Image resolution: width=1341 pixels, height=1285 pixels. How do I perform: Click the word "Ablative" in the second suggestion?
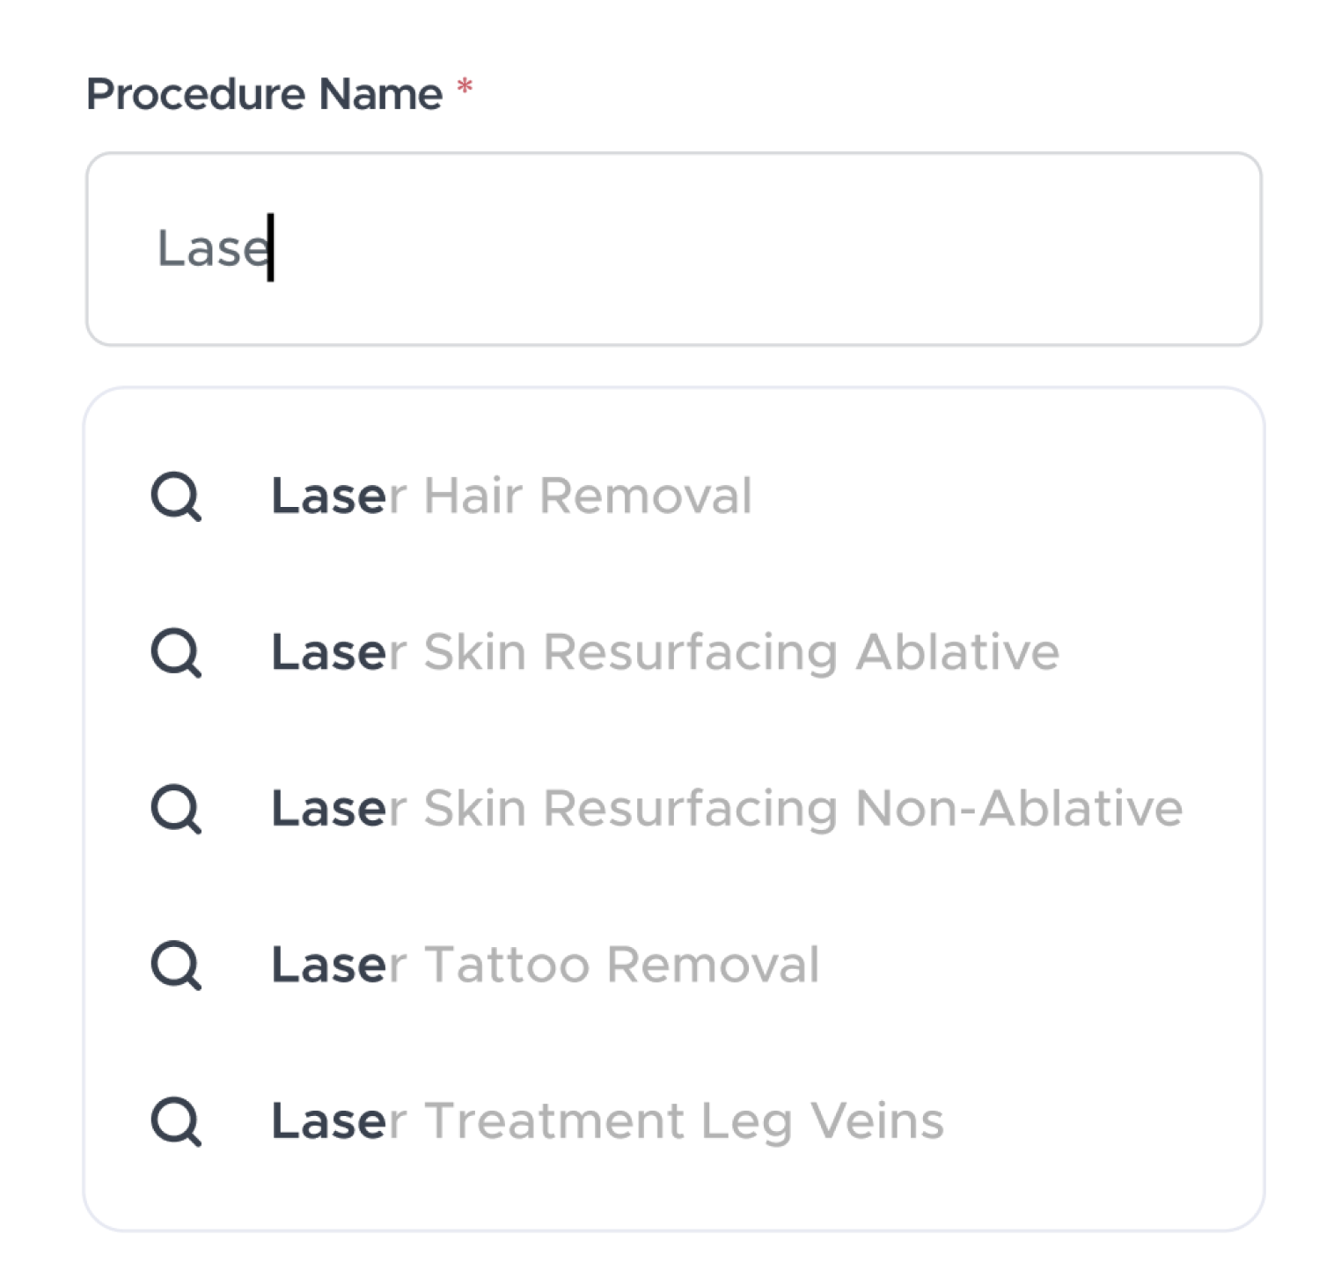pyautogui.click(x=957, y=652)
